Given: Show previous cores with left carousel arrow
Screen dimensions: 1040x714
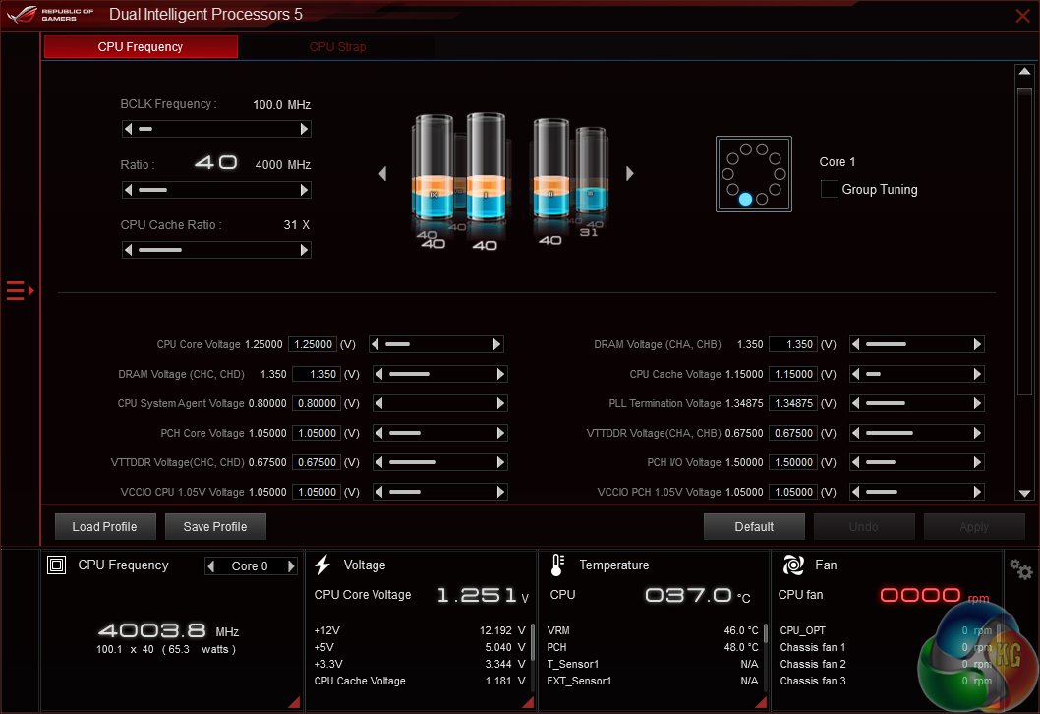Looking at the screenshot, I should click(382, 174).
